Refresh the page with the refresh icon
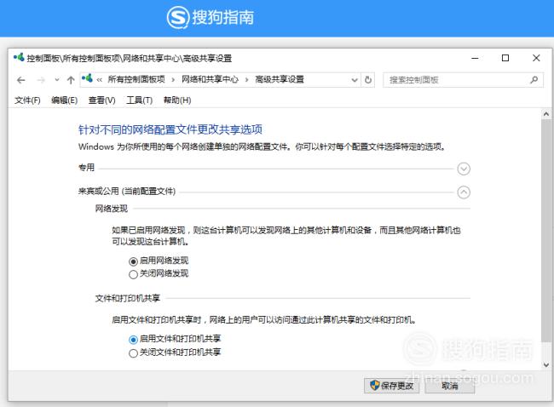 coord(368,80)
